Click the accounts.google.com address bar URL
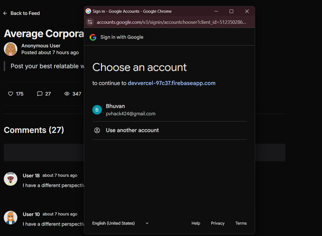The image size is (322, 236). pos(171,22)
